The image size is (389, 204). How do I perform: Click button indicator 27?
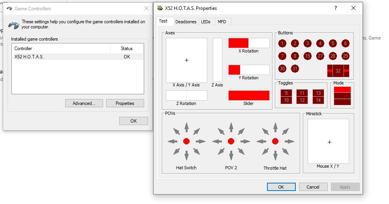320,56
